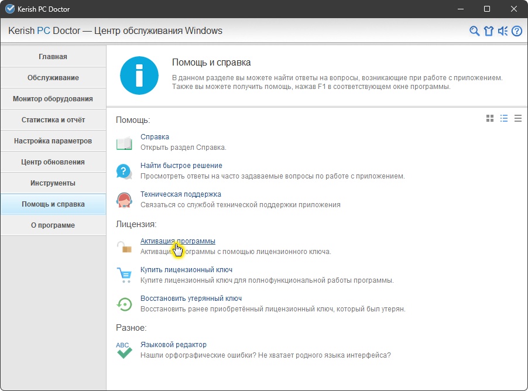
Task: Select the Помощь и справка tab
Action: [x=53, y=204]
